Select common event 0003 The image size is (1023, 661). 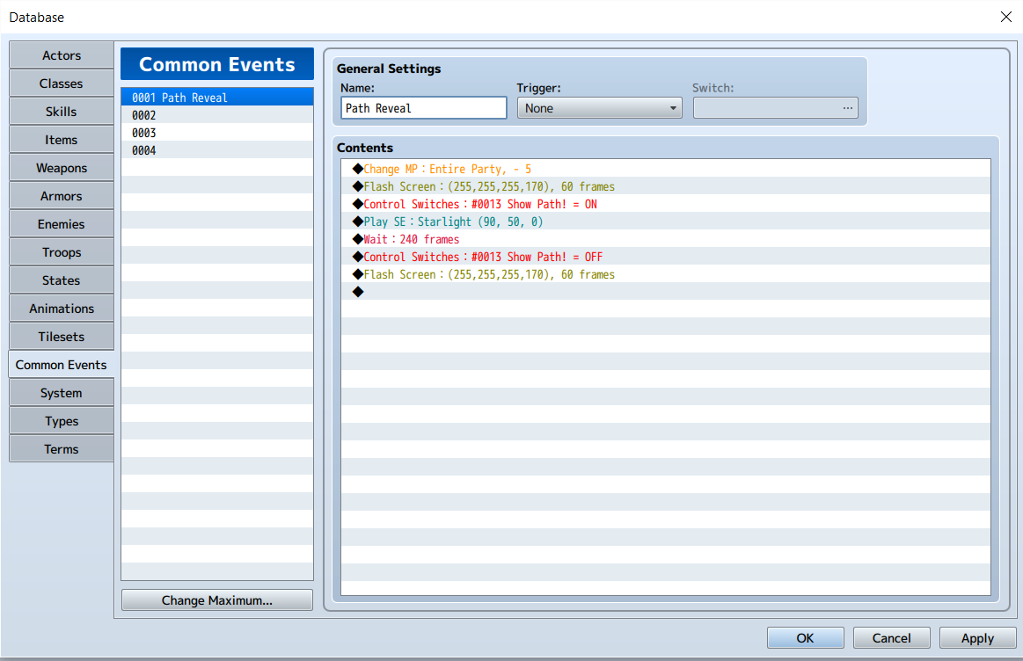coord(217,133)
